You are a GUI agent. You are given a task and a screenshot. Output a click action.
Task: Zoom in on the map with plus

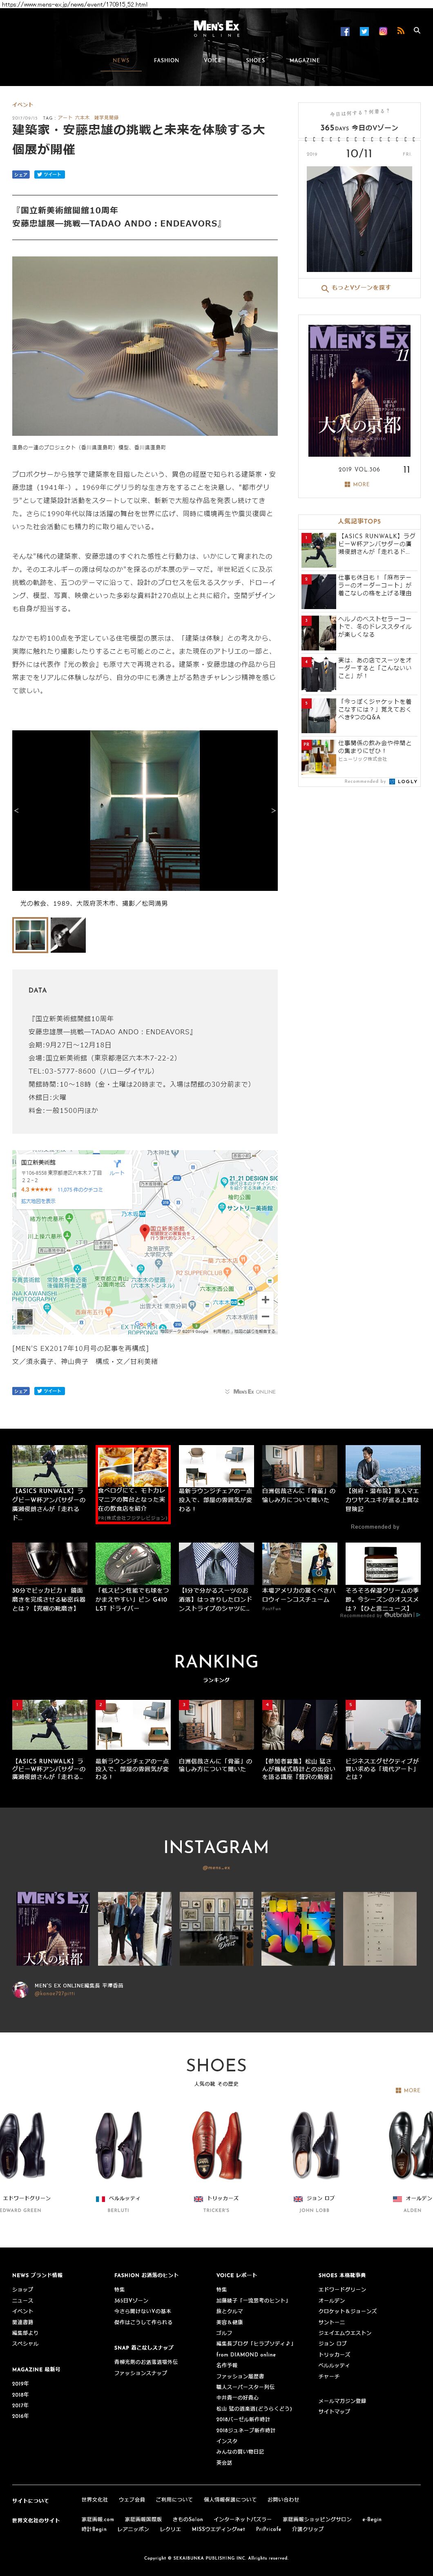(266, 1299)
